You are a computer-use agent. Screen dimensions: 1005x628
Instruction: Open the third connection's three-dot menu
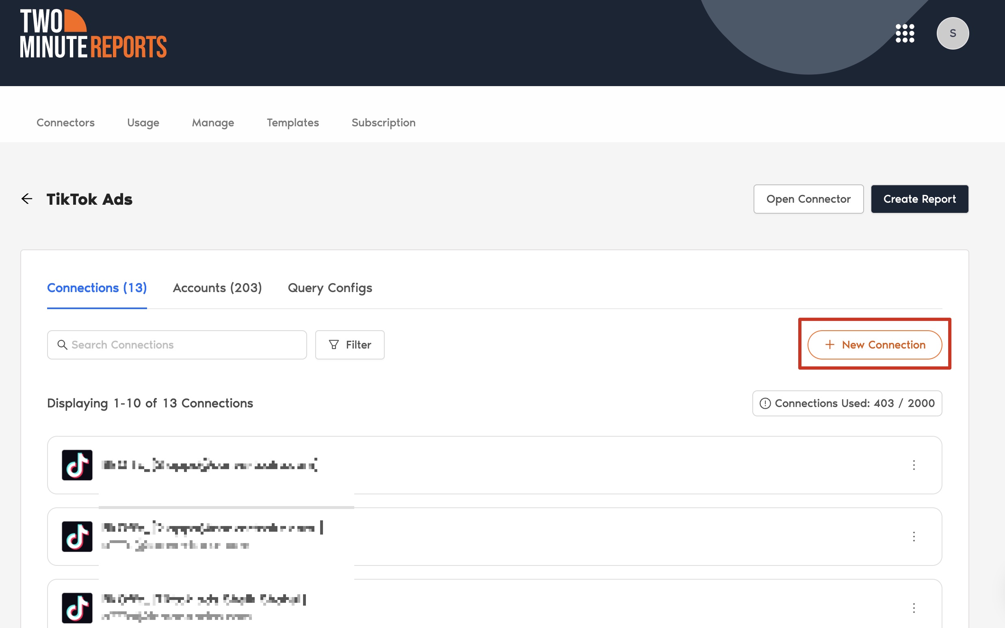914,608
